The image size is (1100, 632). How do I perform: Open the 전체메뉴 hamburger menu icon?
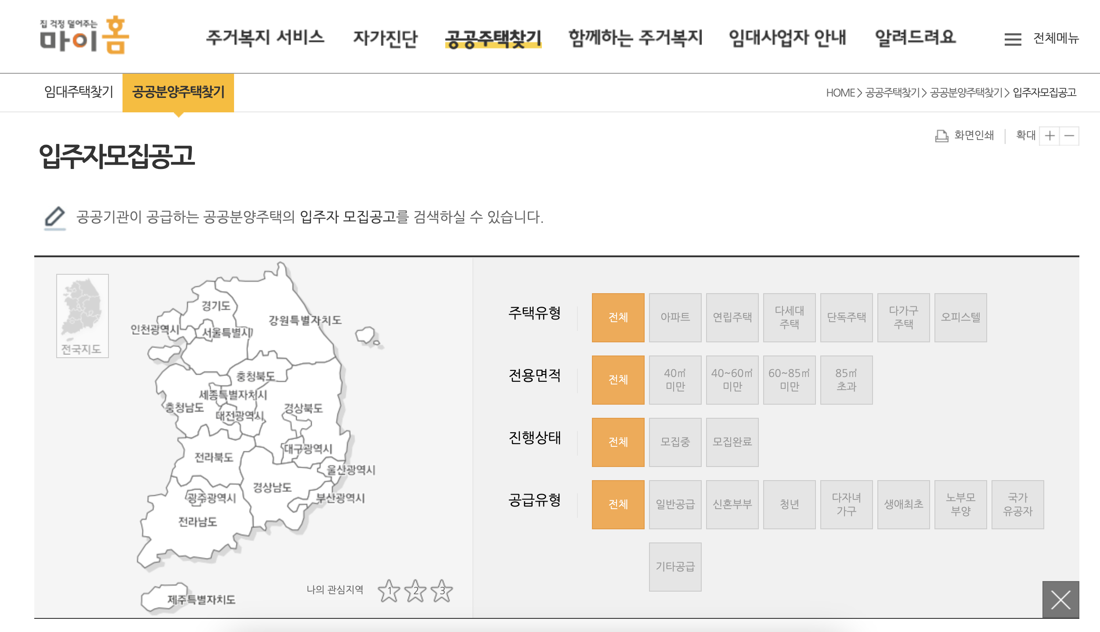pyautogui.click(x=1013, y=39)
